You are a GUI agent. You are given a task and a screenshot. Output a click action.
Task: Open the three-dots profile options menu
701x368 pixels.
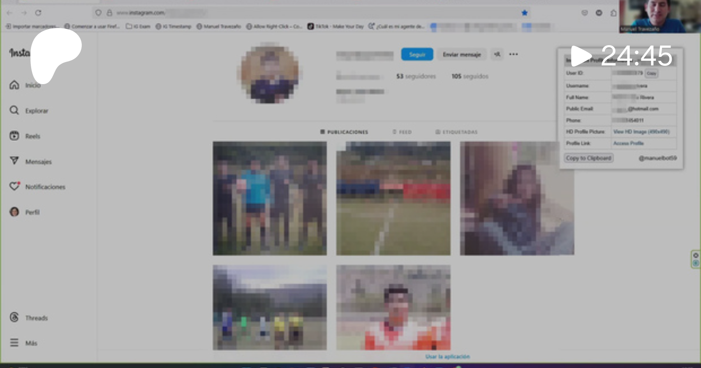[x=513, y=55]
